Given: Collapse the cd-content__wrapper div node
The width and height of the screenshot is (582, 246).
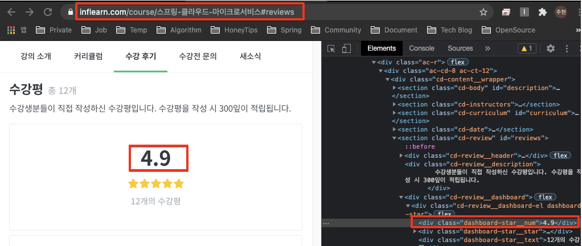Looking at the screenshot, I should (387, 79).
